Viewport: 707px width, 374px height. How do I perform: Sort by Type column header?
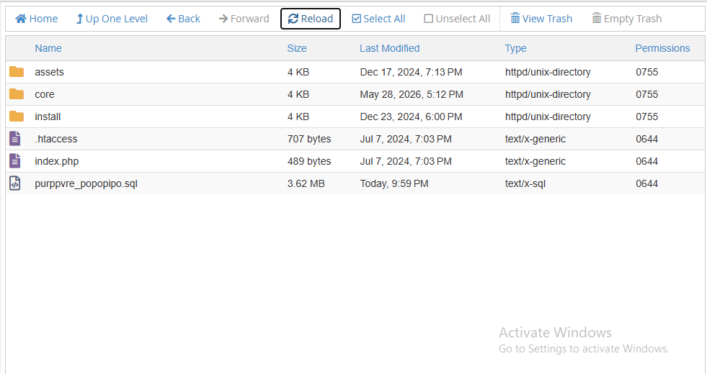(515, 49)
